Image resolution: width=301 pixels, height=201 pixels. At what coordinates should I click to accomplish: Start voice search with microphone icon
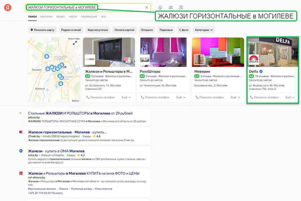160,7
